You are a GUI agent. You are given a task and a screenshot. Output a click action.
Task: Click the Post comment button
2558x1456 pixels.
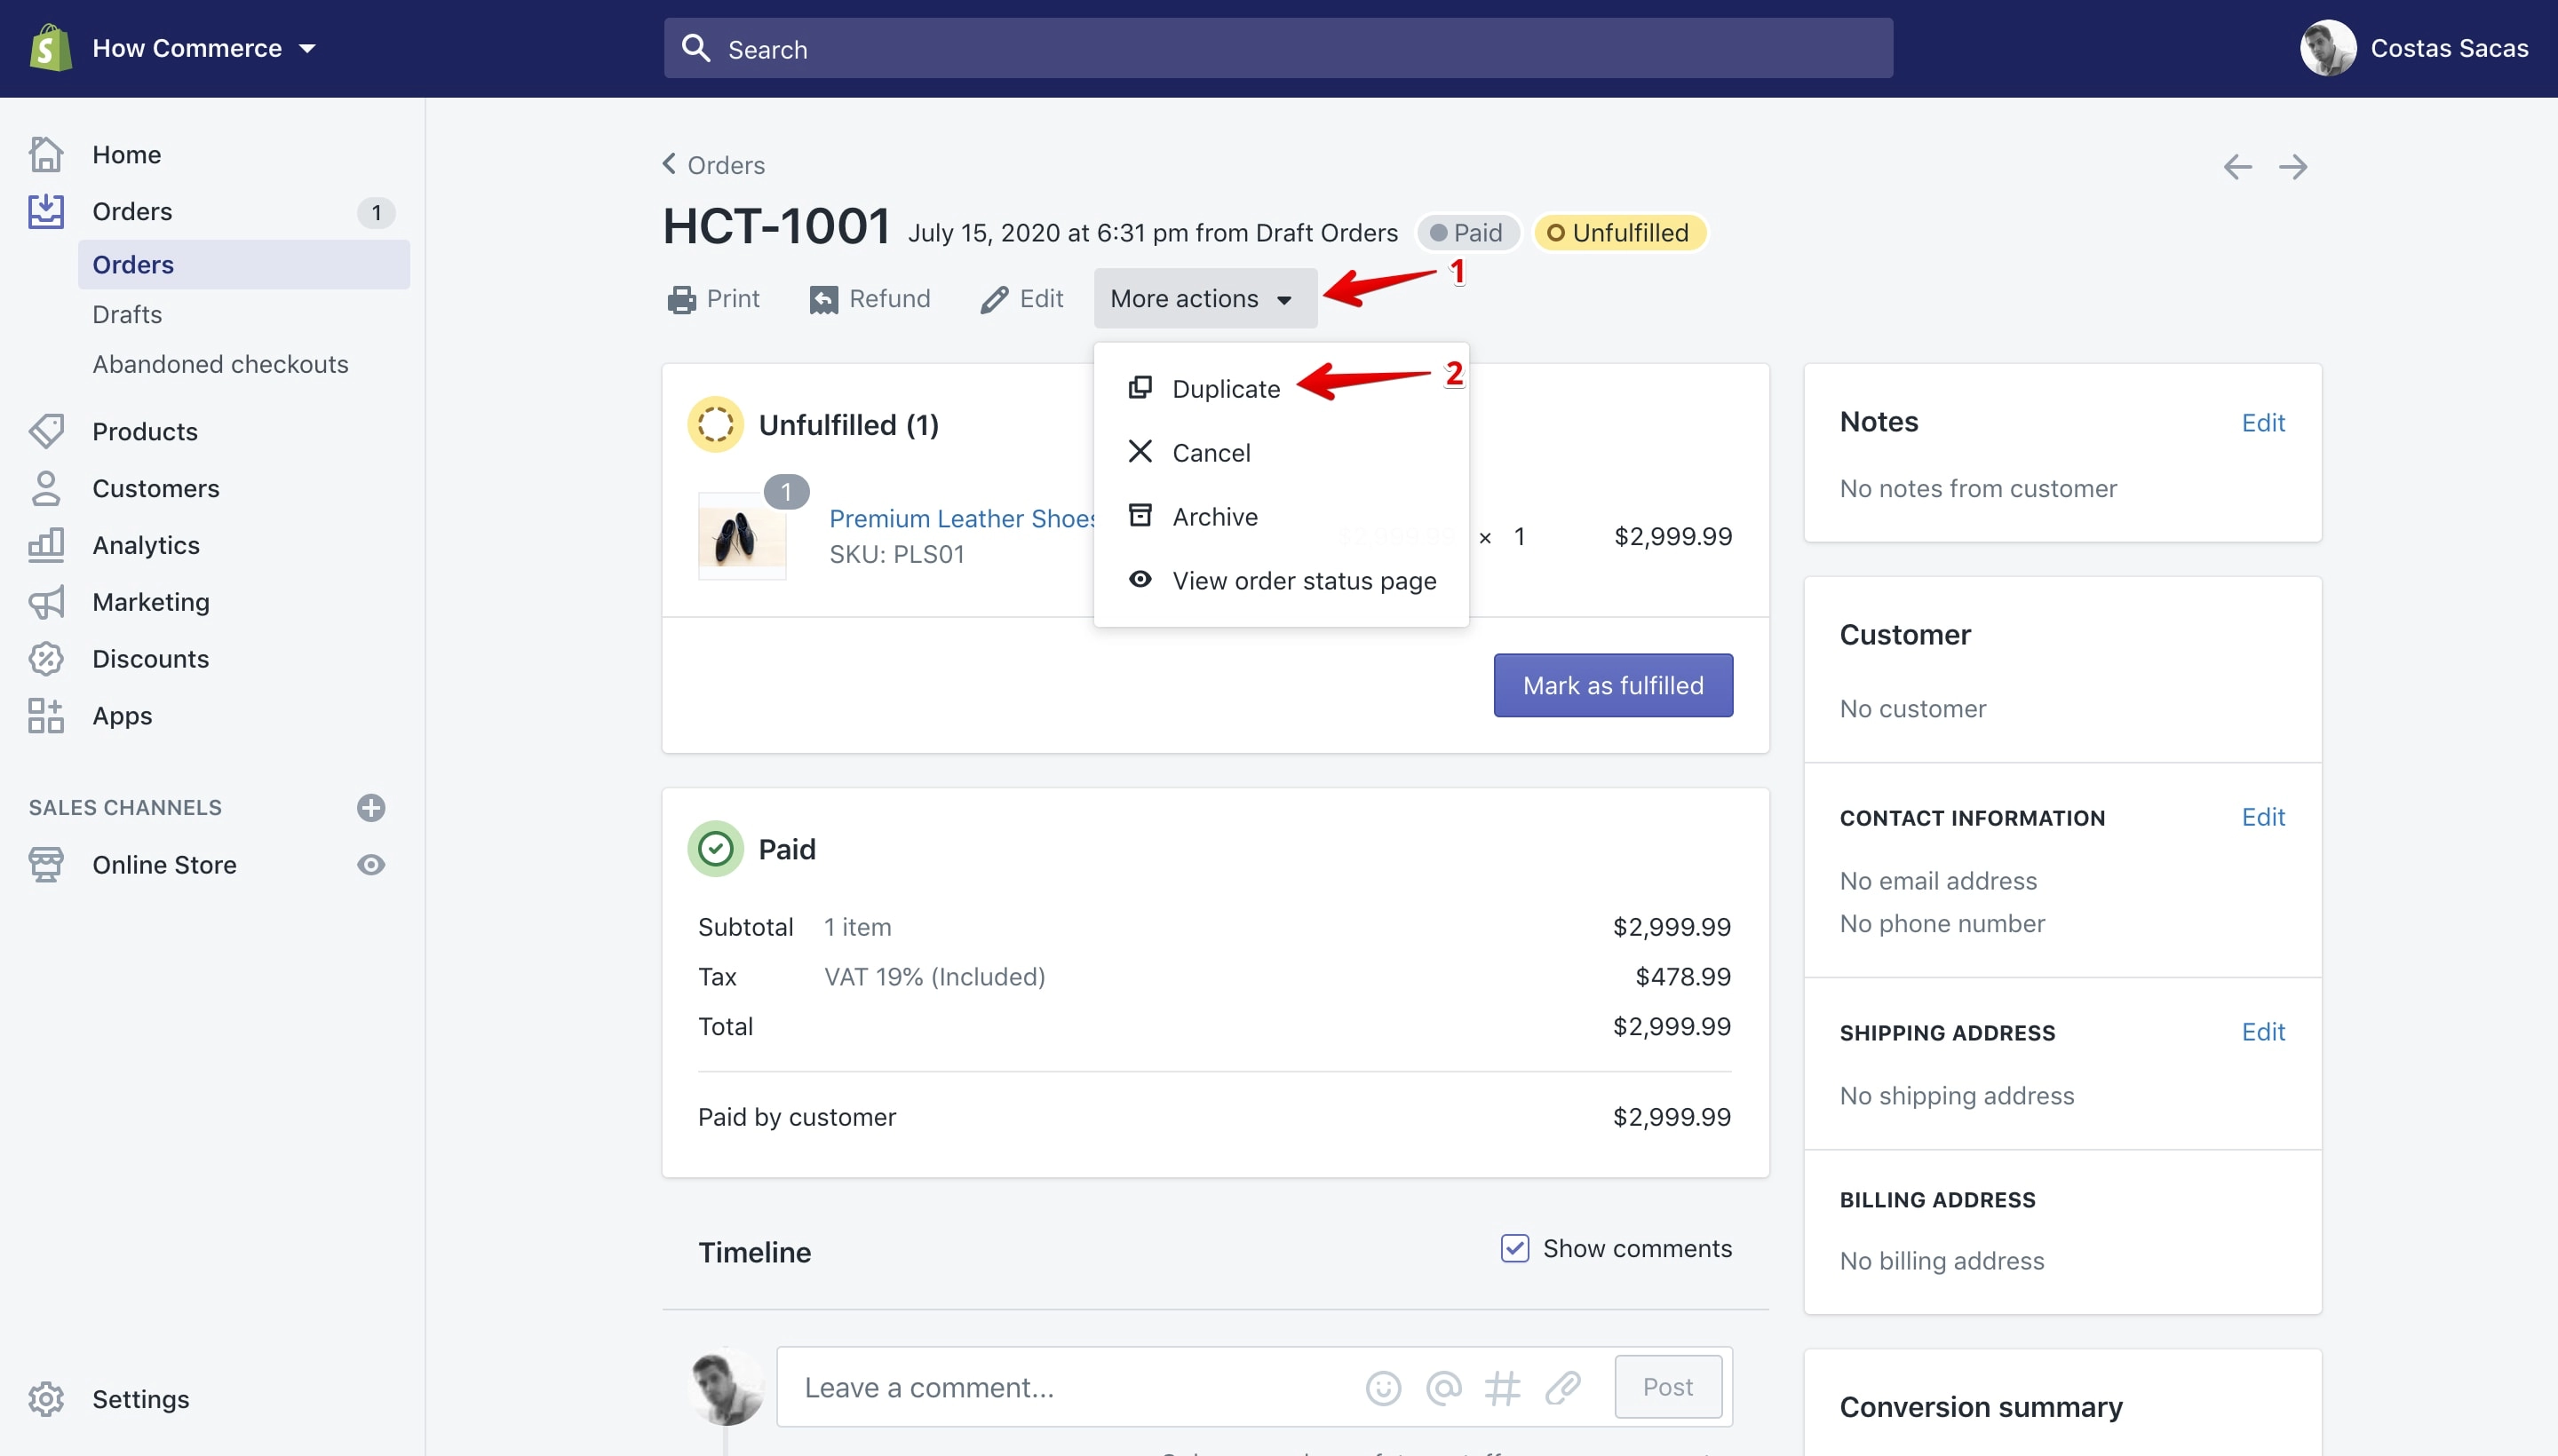click(1668, 1387)
